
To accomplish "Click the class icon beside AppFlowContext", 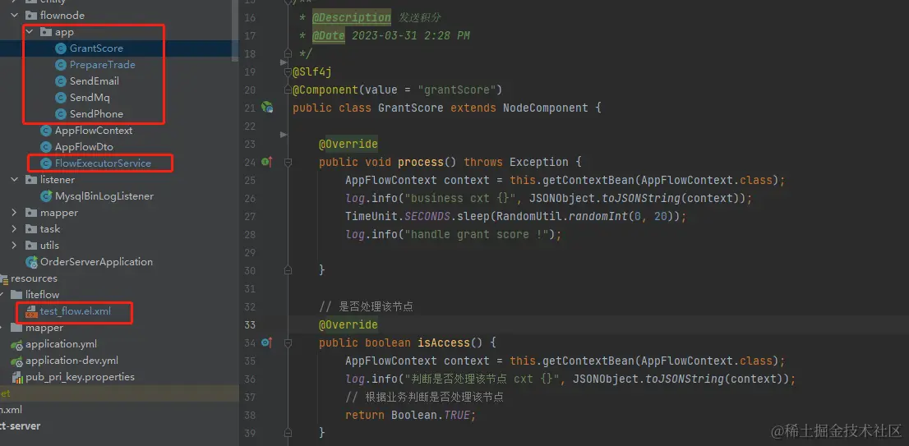I will click(45, 131).
